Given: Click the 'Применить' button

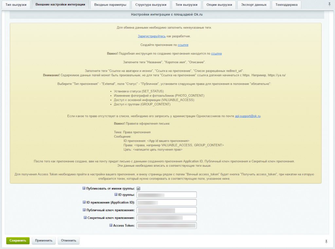Looking at the screenshot, I should coord(44,241).
